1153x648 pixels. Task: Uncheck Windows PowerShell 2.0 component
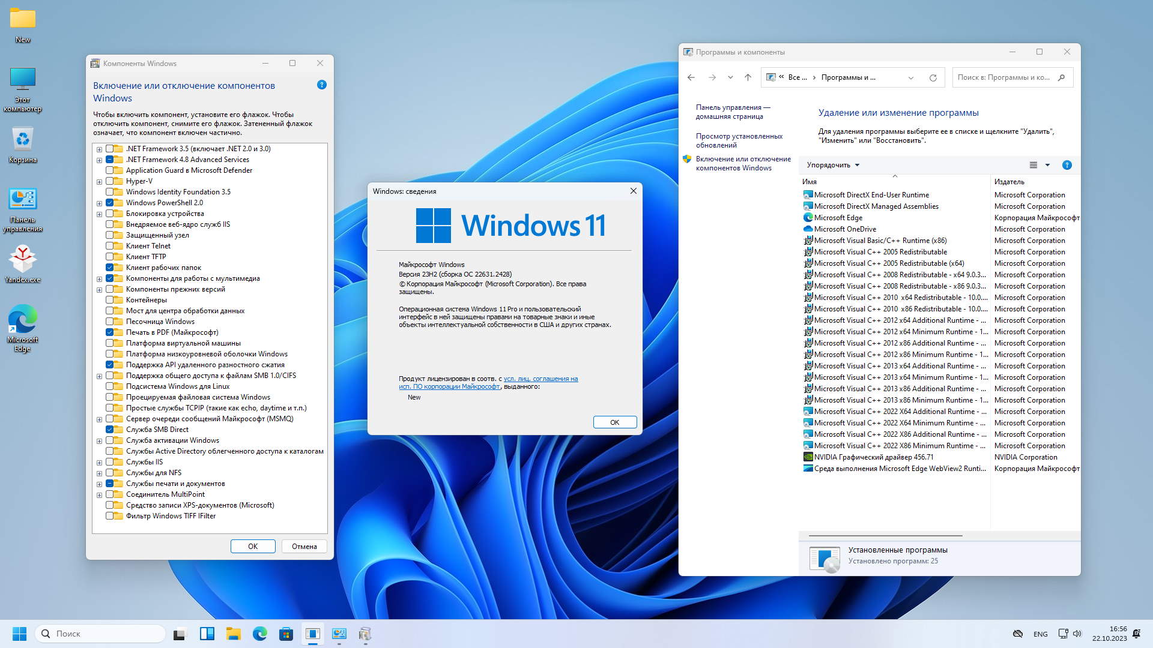point(110,203)
